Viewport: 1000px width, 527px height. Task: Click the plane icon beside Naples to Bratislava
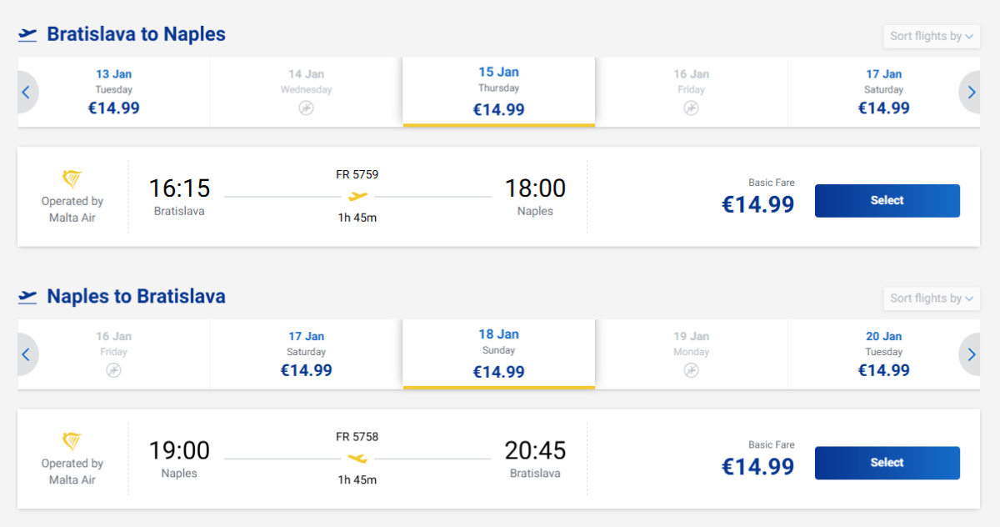click(x=28, y=297)
